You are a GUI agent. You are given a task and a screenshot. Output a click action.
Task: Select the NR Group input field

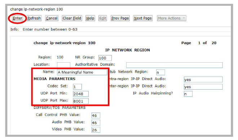[105, 58]
